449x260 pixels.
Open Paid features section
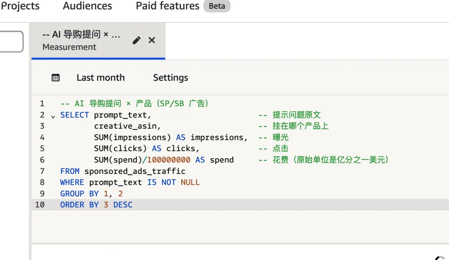[x=167, y=6]
